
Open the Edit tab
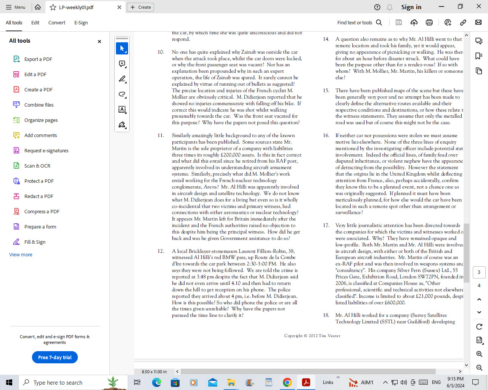35,23
